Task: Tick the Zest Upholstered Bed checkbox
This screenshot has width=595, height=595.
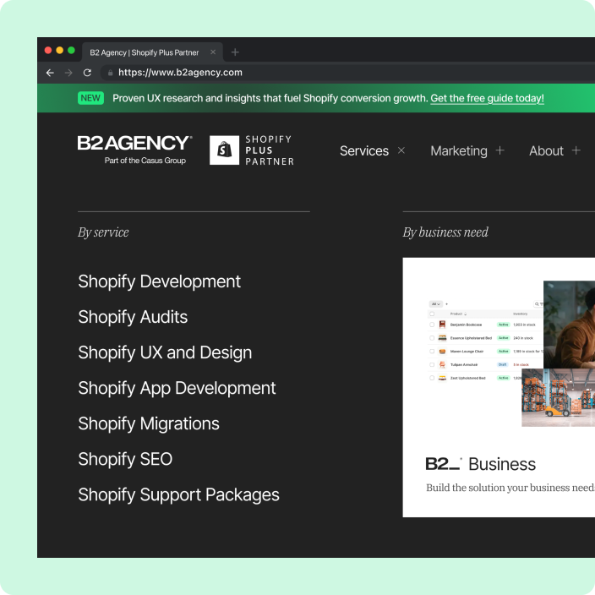Action: click(432, 378)
